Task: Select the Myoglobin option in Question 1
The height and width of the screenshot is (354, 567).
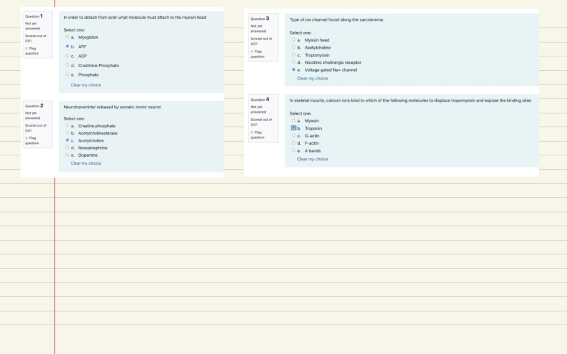Action: [x=68, y=37]
